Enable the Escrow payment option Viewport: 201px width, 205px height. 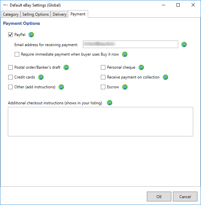coord(103,87)
